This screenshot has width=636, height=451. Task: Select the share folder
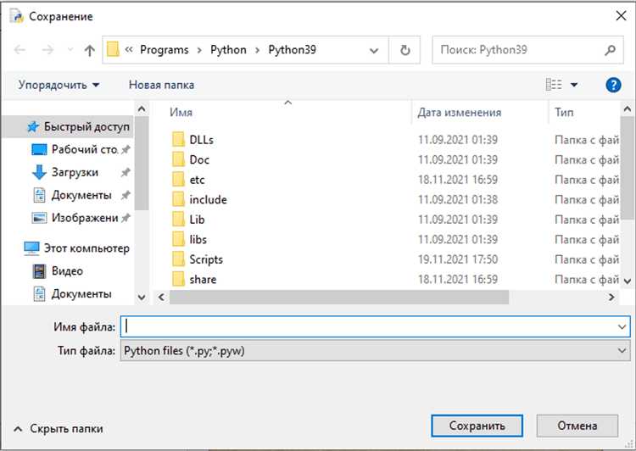pos(194,279)
